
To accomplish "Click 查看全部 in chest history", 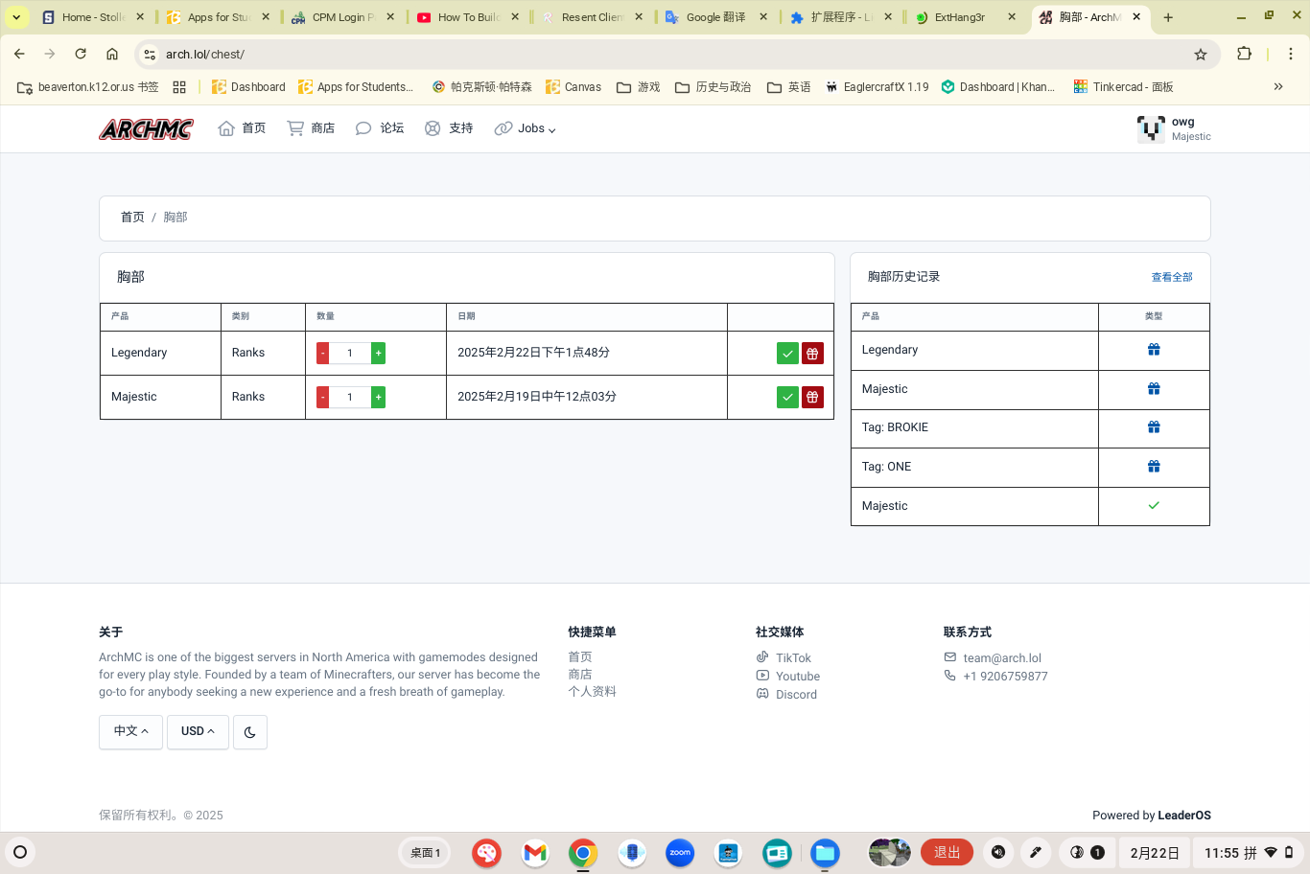I will 1172,277.
